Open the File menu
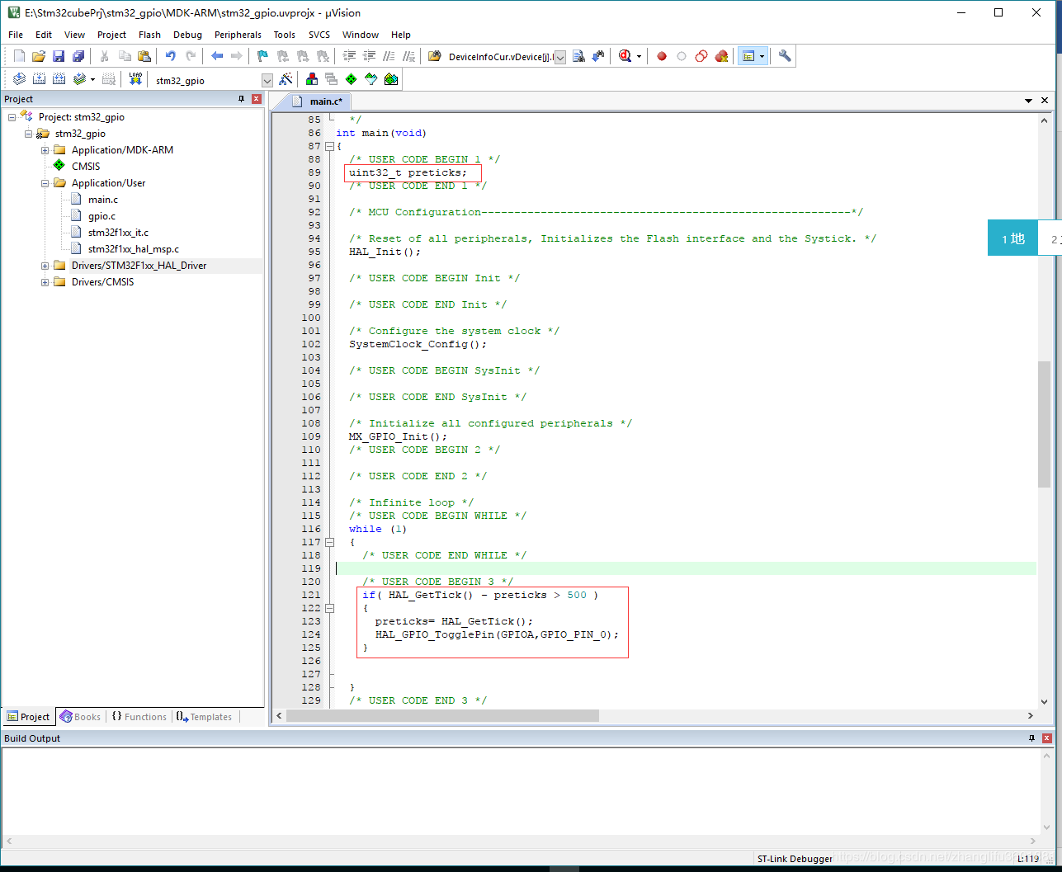Viewport: 1062px width, 872px height. 16,35
